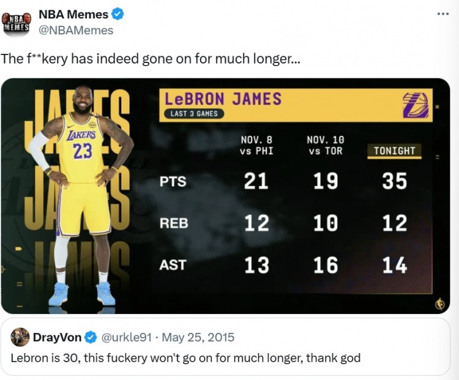Screen dimensions: 459x380
Task: Click the May 25, 2015 timestamp
Action: (200, 337)
